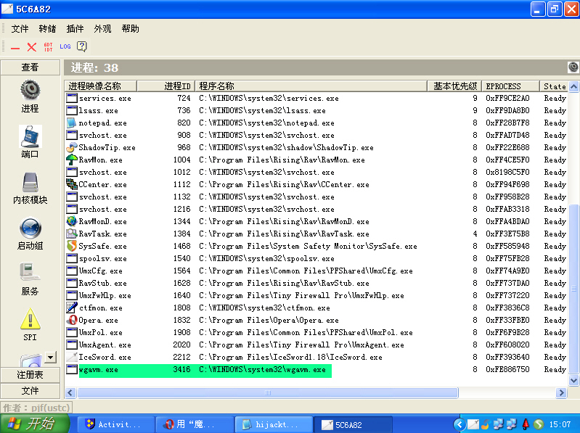The height and width of the screenshot is (433, 580).
Task: Select the 服务 services icon in sidebar
Action: (x=30, y=272)
